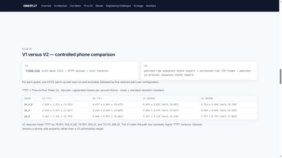Click cell 2.433 ± 1.527 s (1.817)
The width and height of the screenshot is (282, 158).
point(57,111)
